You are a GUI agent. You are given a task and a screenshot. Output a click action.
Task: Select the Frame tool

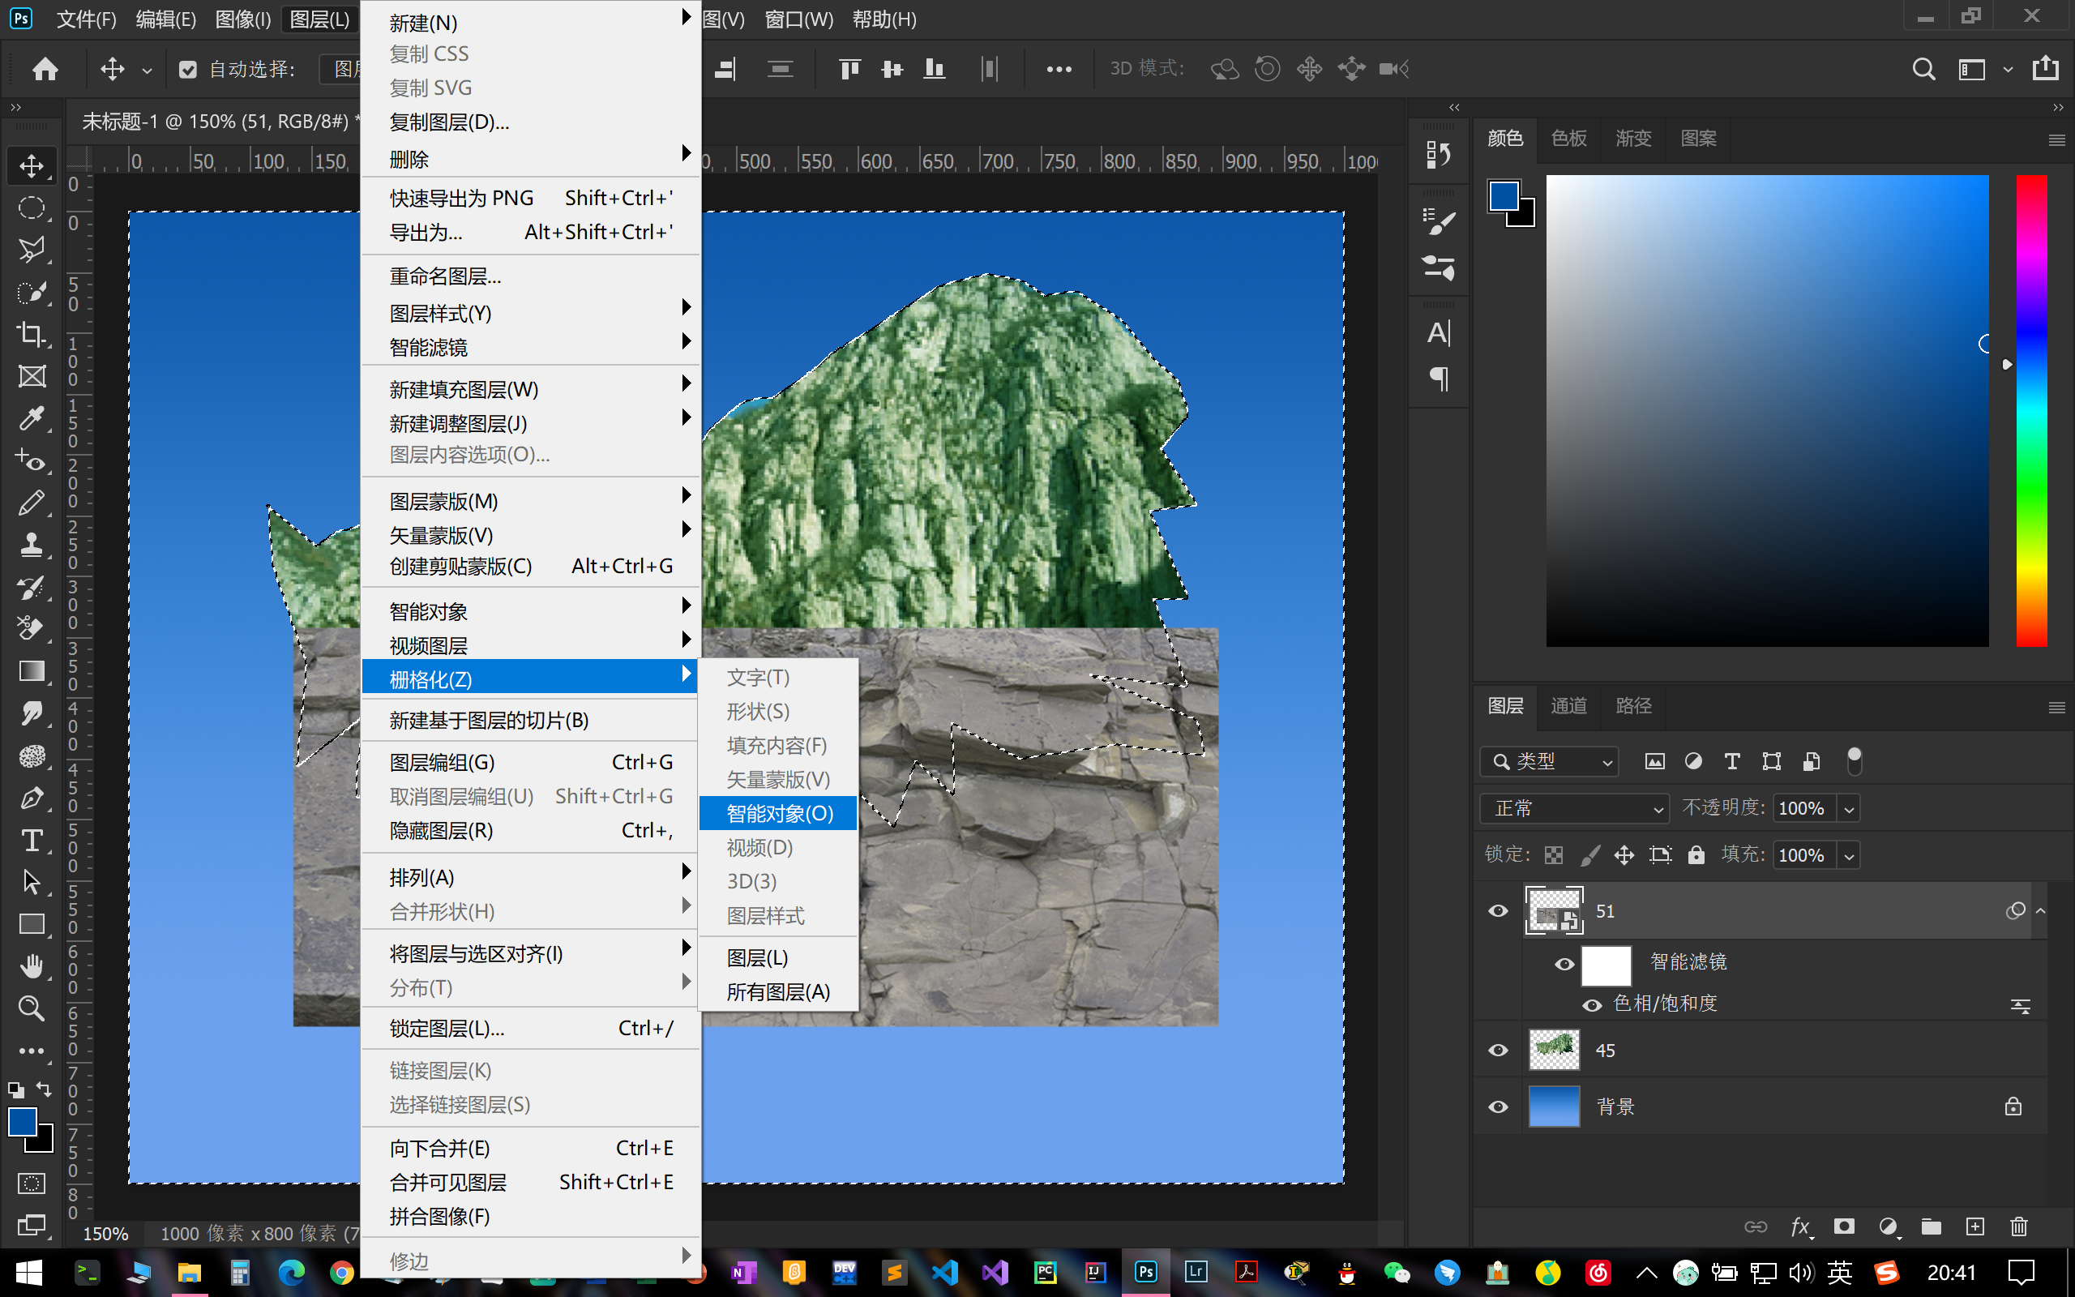[x=32, y=375]
